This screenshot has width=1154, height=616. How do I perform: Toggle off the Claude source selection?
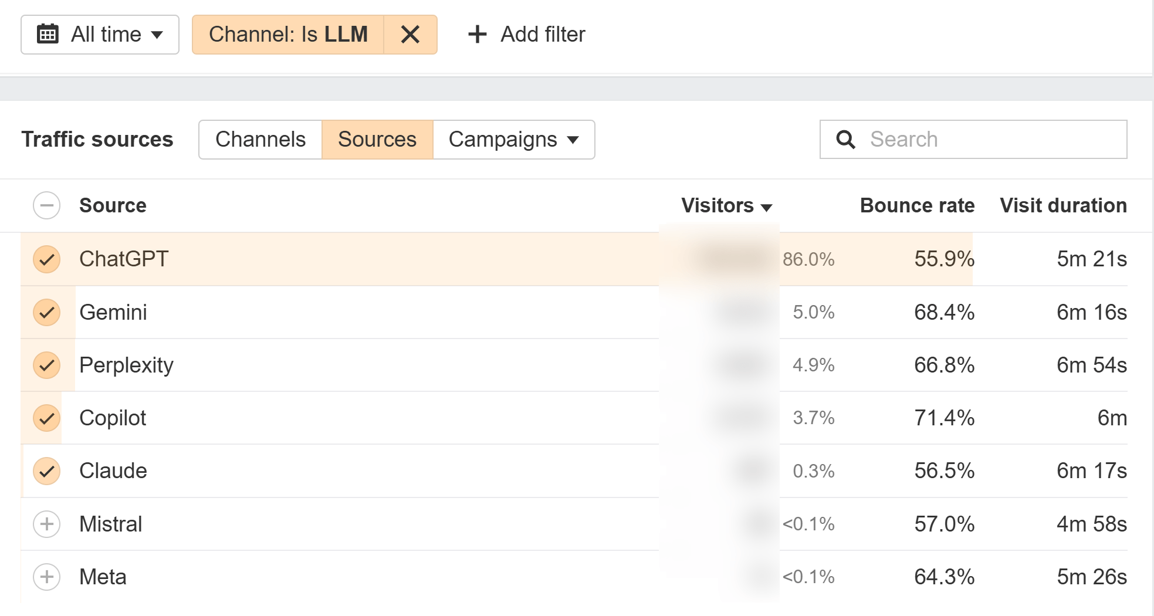46,471
